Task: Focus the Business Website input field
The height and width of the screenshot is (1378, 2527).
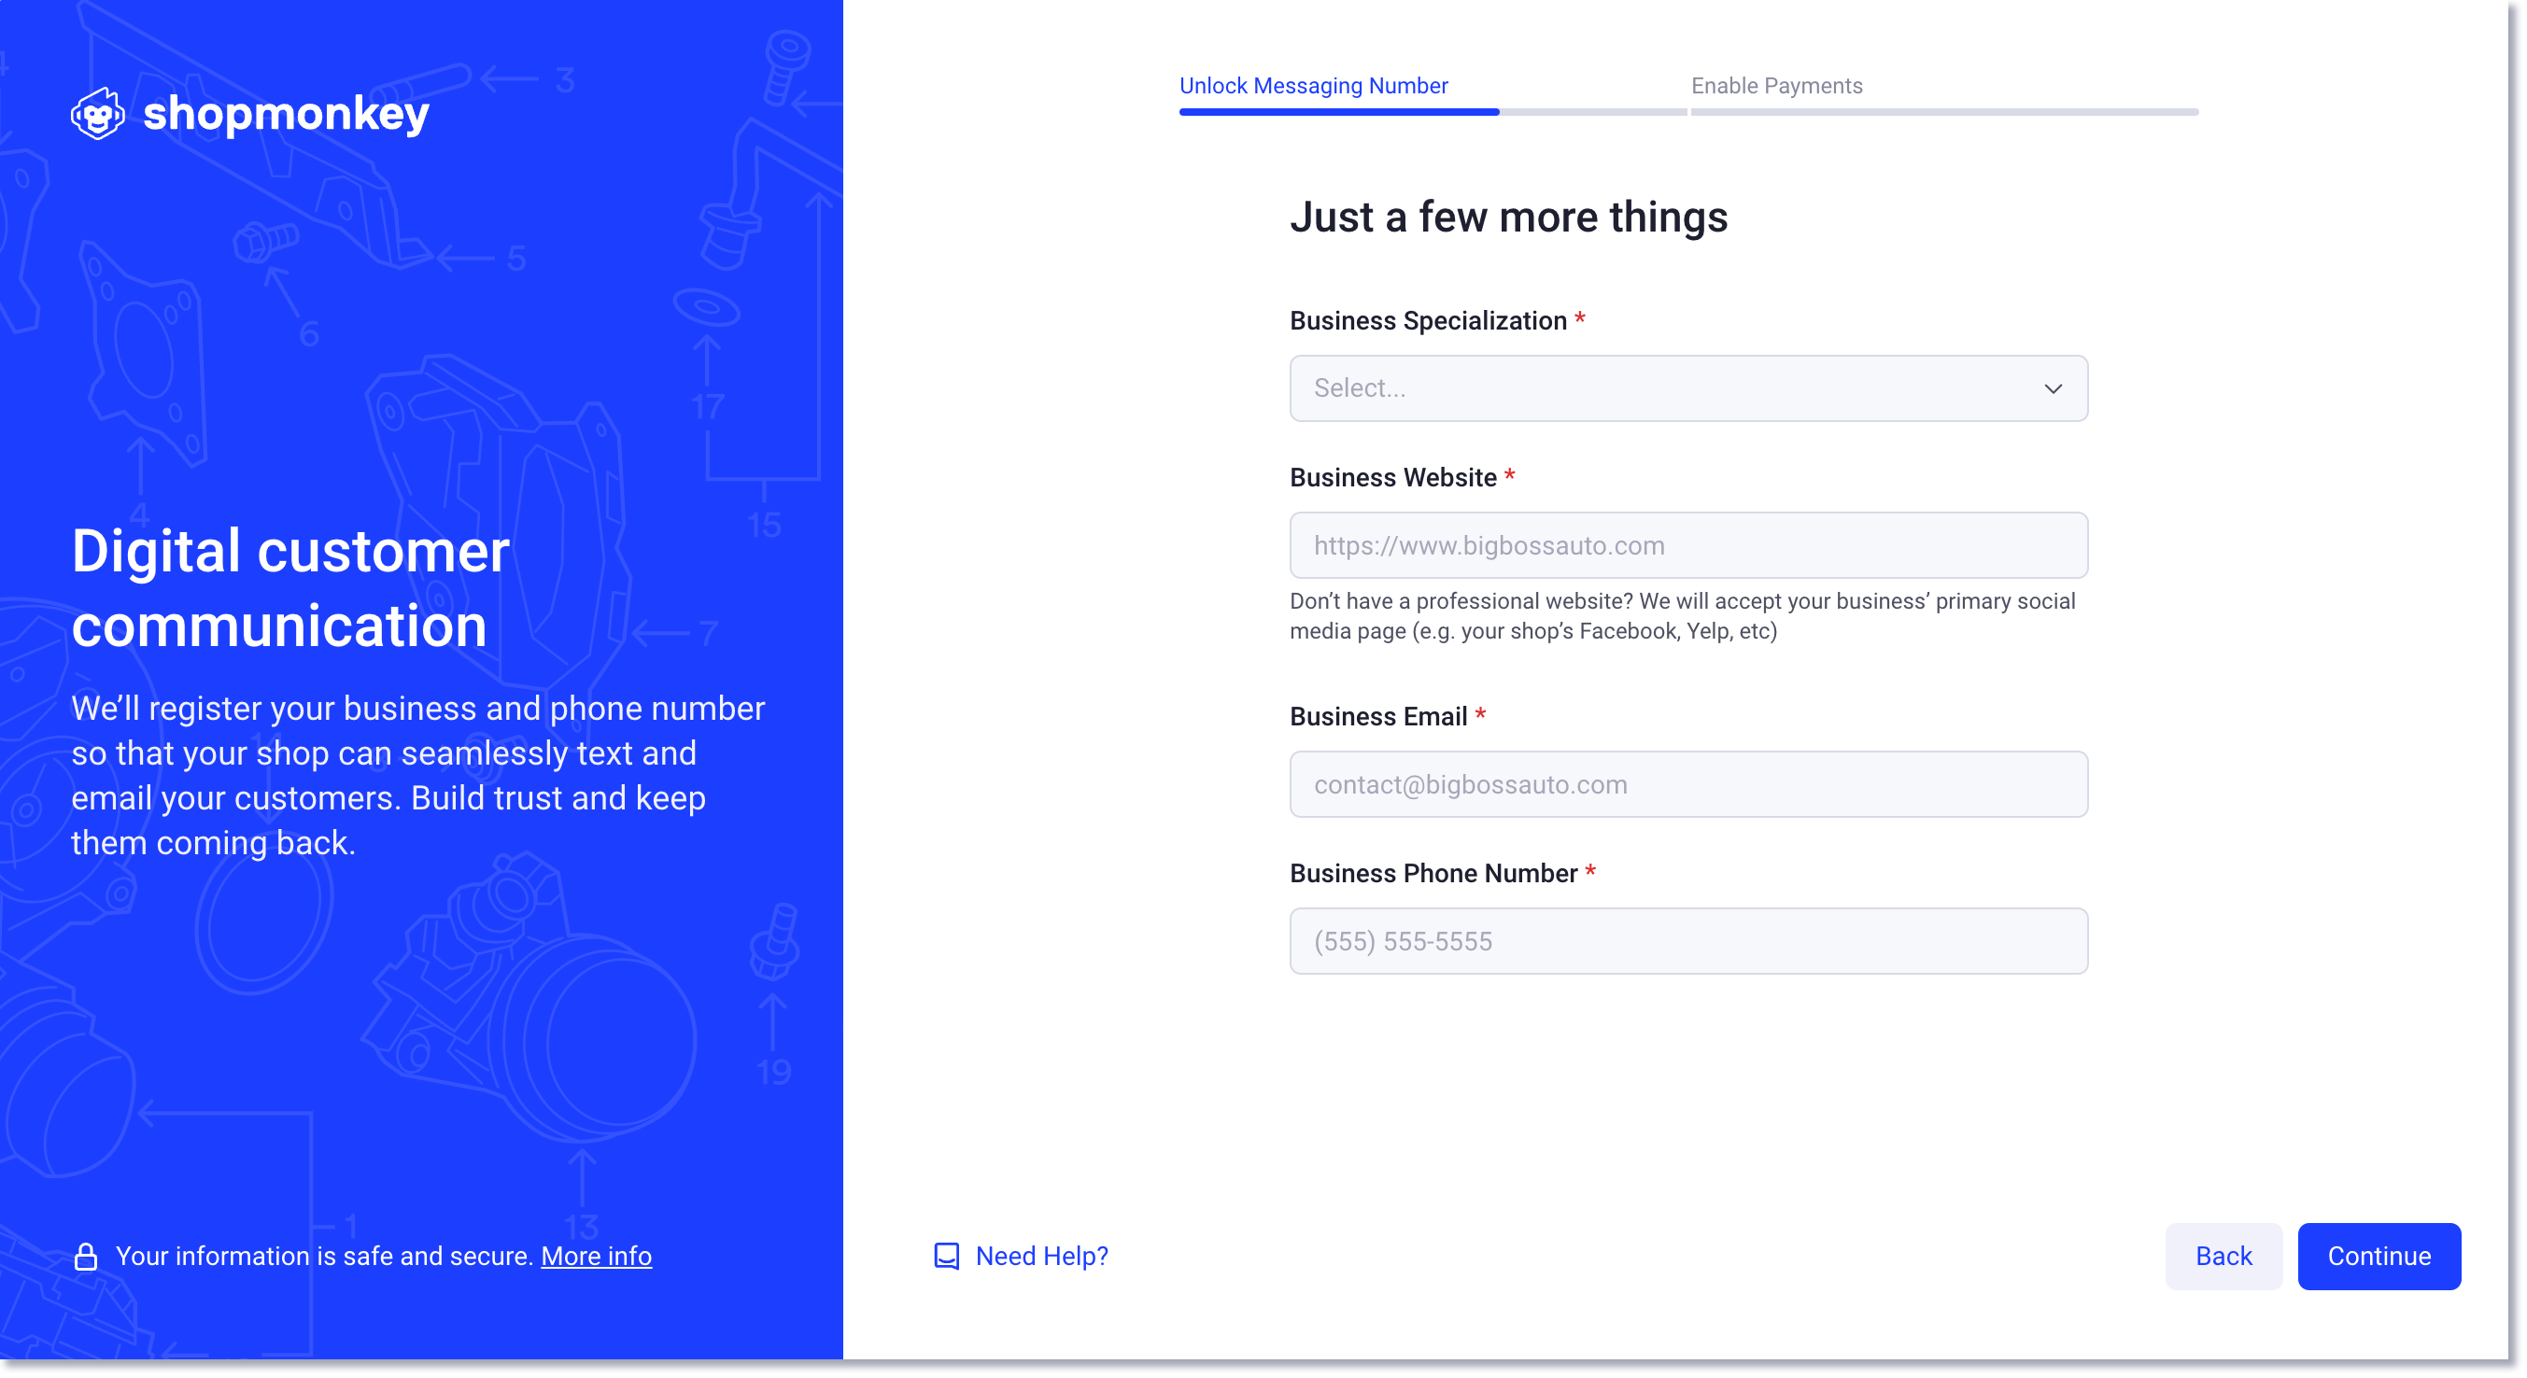Action: (1688, 545)
